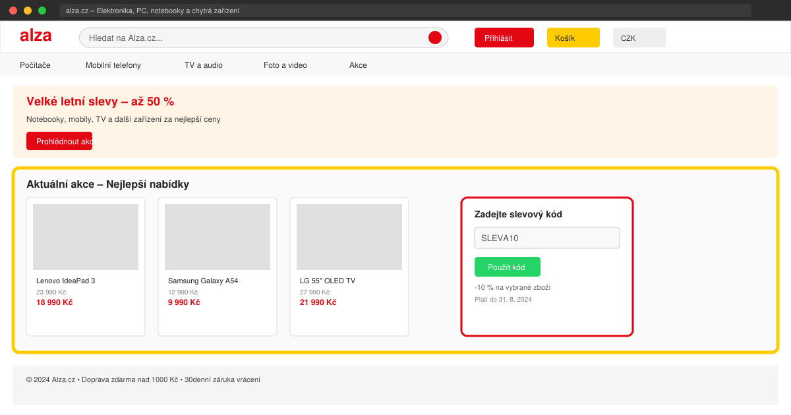Click the banner subtitle about Notebooky, mobily

pos(123,119)
